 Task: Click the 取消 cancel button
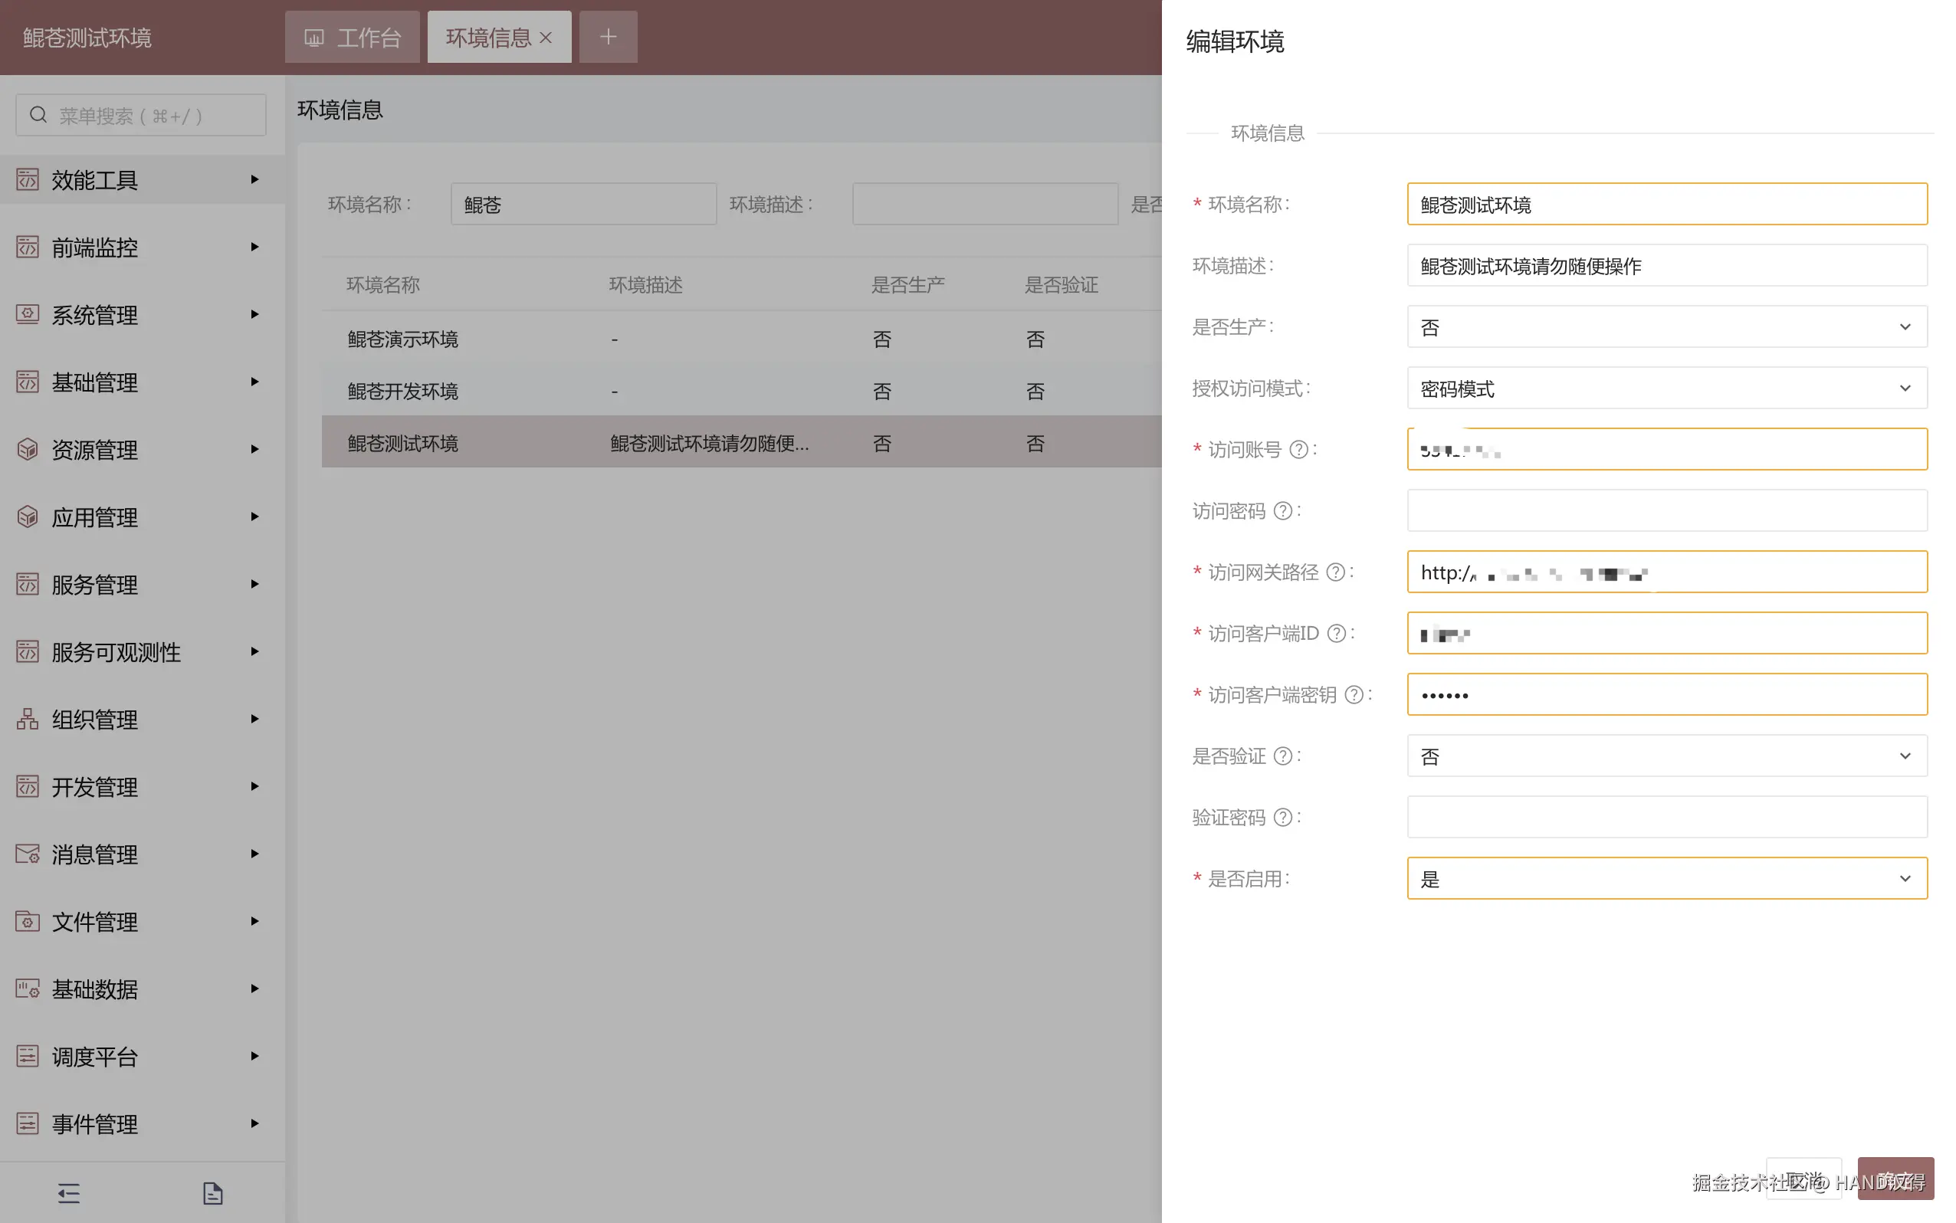click(1803, 1179)
